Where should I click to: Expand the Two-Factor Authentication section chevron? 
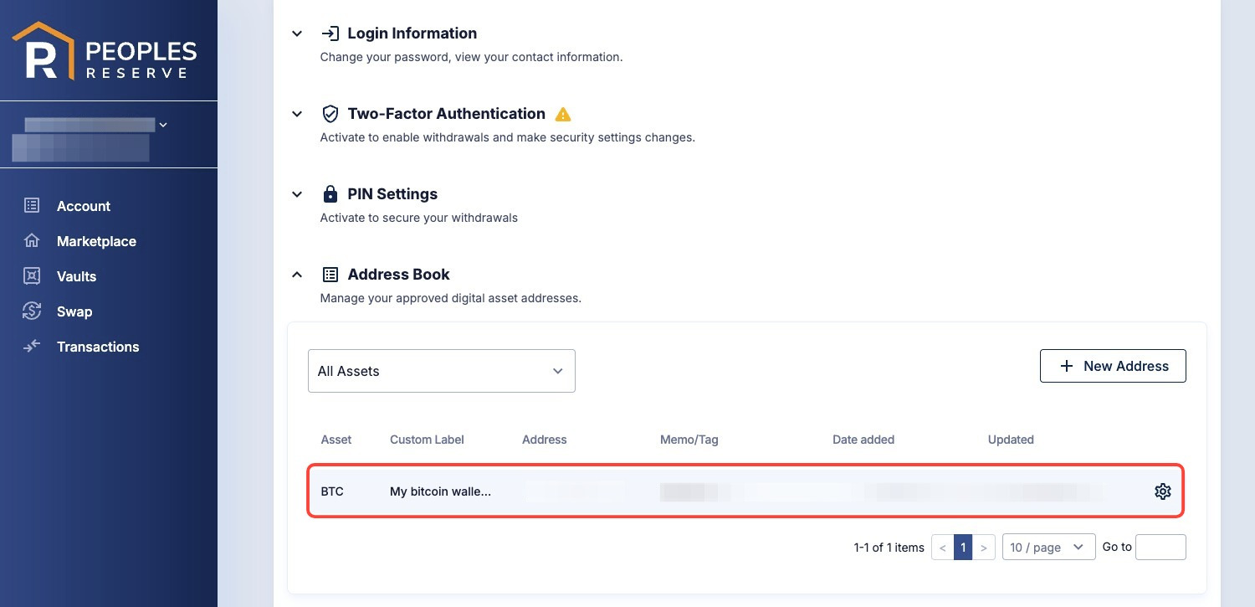tap(297, 114)
